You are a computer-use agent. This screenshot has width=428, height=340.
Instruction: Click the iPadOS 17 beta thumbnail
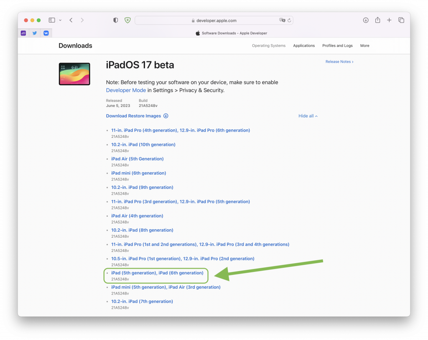tap(74, 74)
